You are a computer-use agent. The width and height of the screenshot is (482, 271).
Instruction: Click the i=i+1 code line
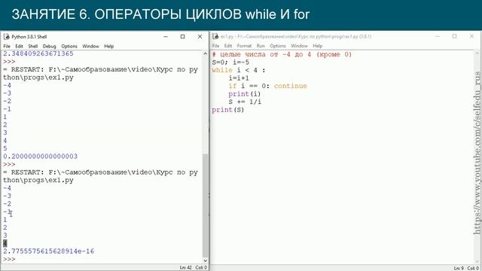[239, 78]
